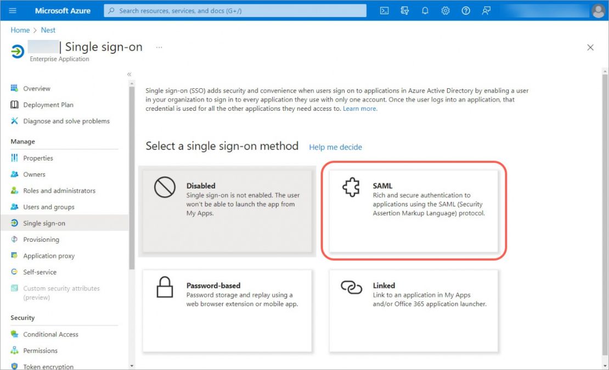Click the Help me decide link
609x370 pixels.
pyautogui.click(x=336, y=147)
